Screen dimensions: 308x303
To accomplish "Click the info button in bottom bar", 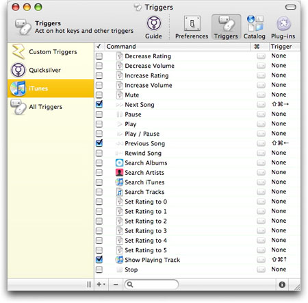I will tap(282, 284).
